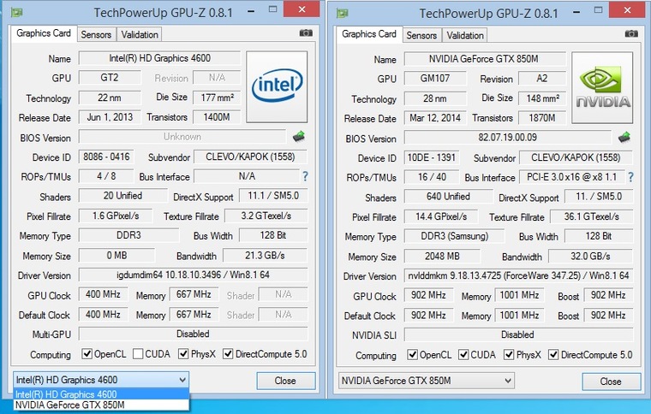Click the Shaders value 20 Unified
Viewport: 651px width, 414px height.
pos(122,196)
